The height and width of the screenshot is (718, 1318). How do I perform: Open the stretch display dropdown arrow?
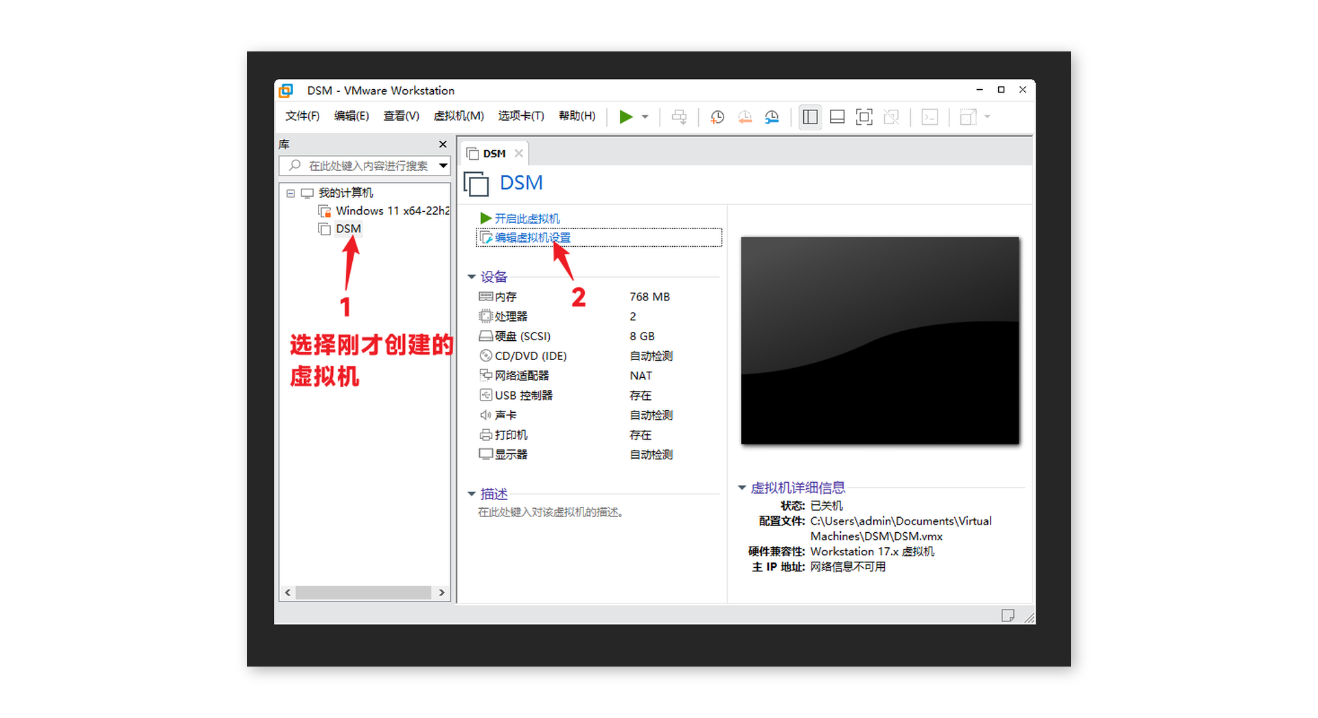pyautogui.click(x=987, y=117)
